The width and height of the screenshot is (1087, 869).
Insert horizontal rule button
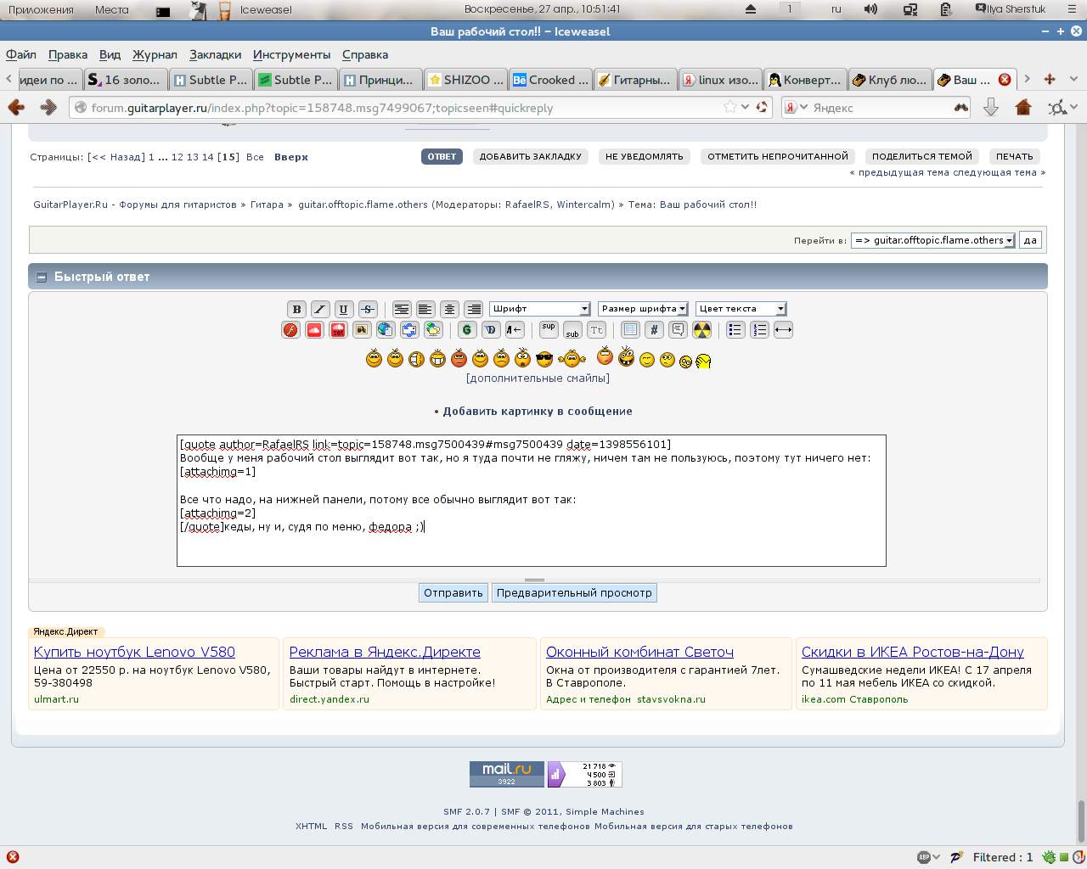(783, 330)
